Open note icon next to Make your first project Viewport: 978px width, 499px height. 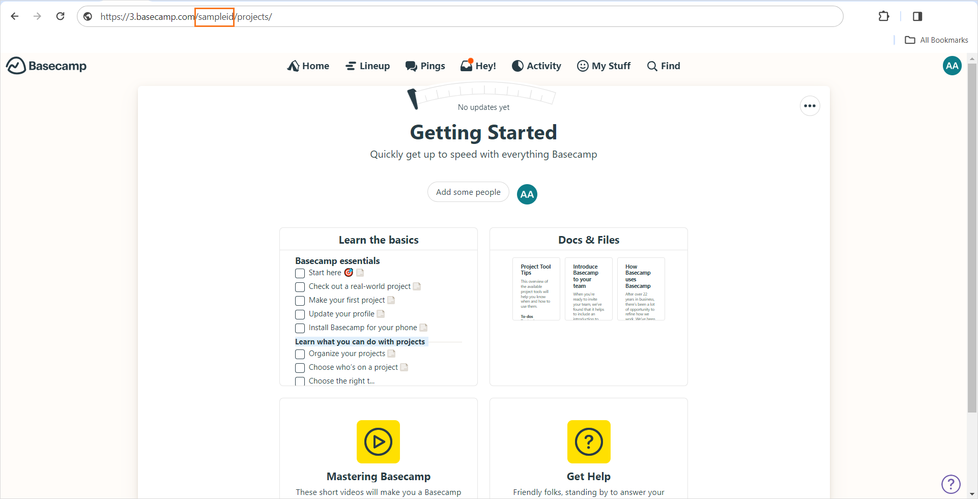[391, 300]
